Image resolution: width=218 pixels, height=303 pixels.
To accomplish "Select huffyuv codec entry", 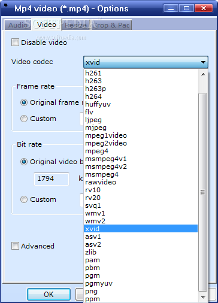I will (141, 104).
